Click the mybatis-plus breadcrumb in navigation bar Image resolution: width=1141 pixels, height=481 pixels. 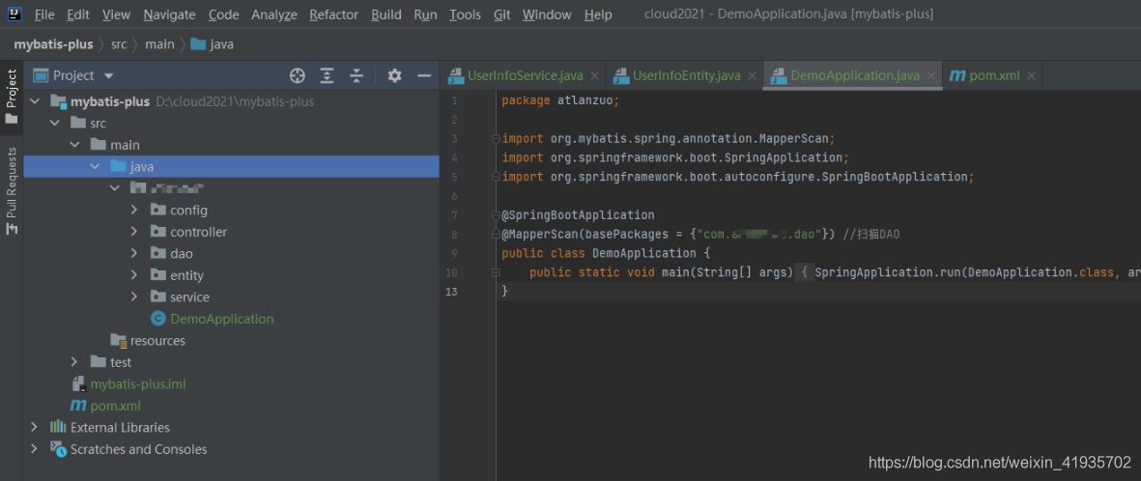click(x=53, y=43)
